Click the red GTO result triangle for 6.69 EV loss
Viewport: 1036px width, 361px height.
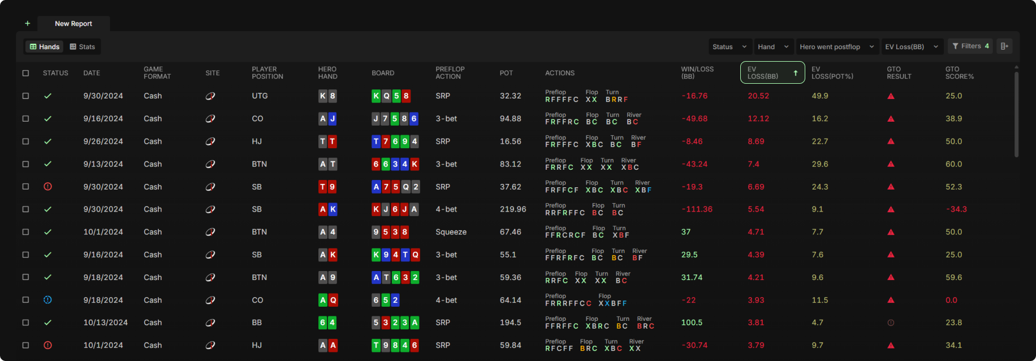click(x=891, y=187)
